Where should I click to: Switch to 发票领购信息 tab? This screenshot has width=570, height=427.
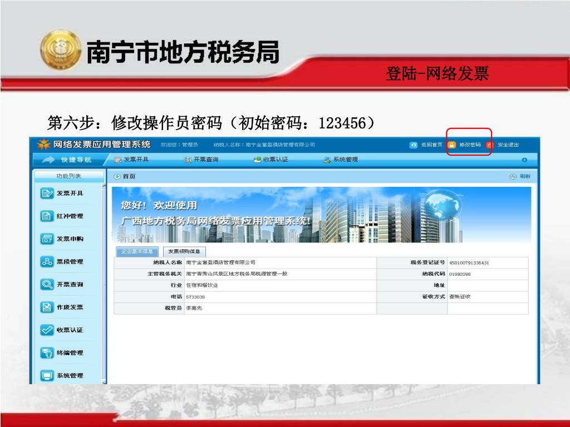click(184, 251)
